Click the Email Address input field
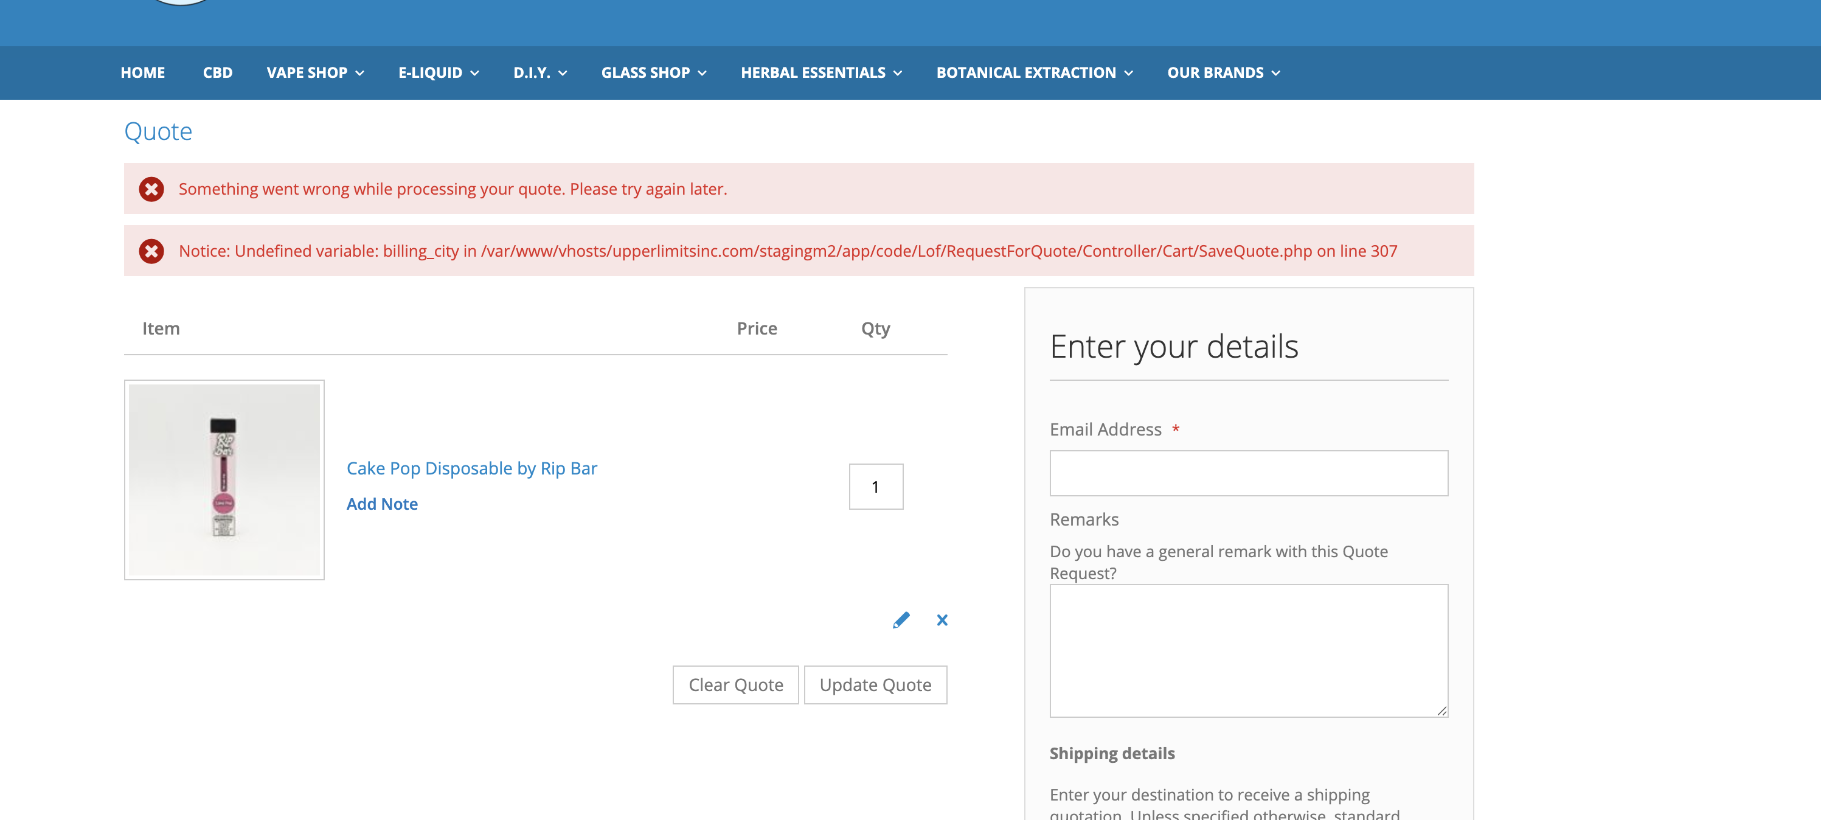Screen dimensions: 1821x820 point(1249,473)
